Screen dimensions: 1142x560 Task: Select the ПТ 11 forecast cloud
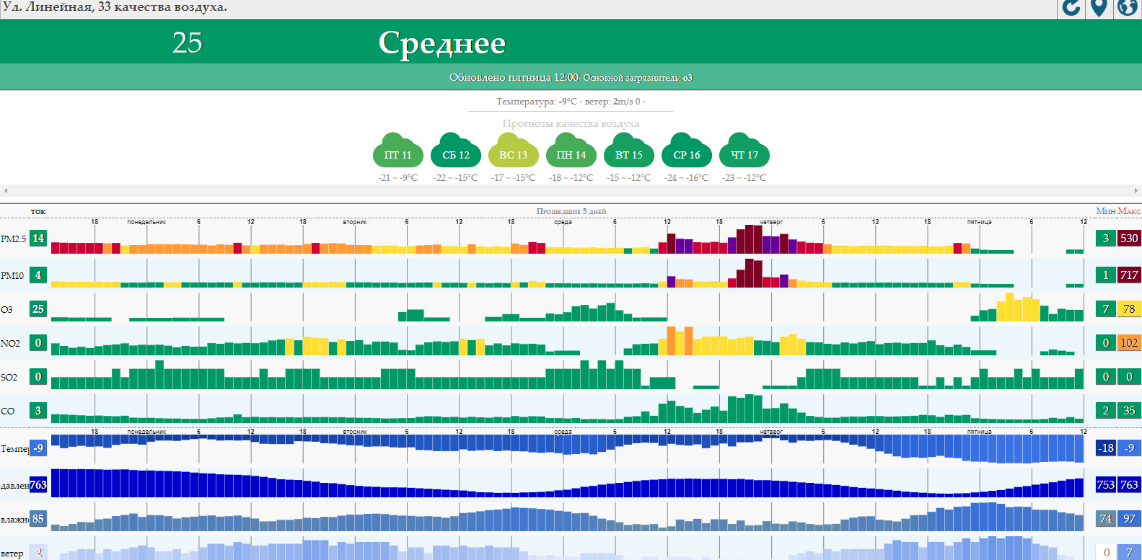pos(397,151)
